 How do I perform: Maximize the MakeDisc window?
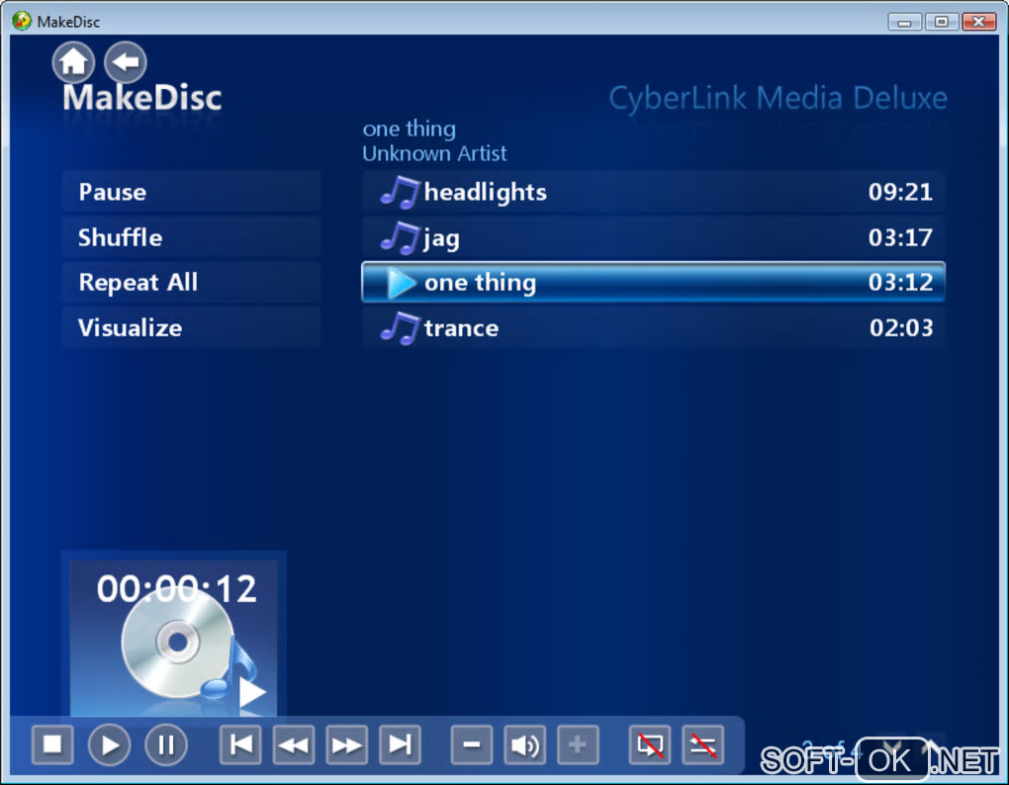pos(941,22)
